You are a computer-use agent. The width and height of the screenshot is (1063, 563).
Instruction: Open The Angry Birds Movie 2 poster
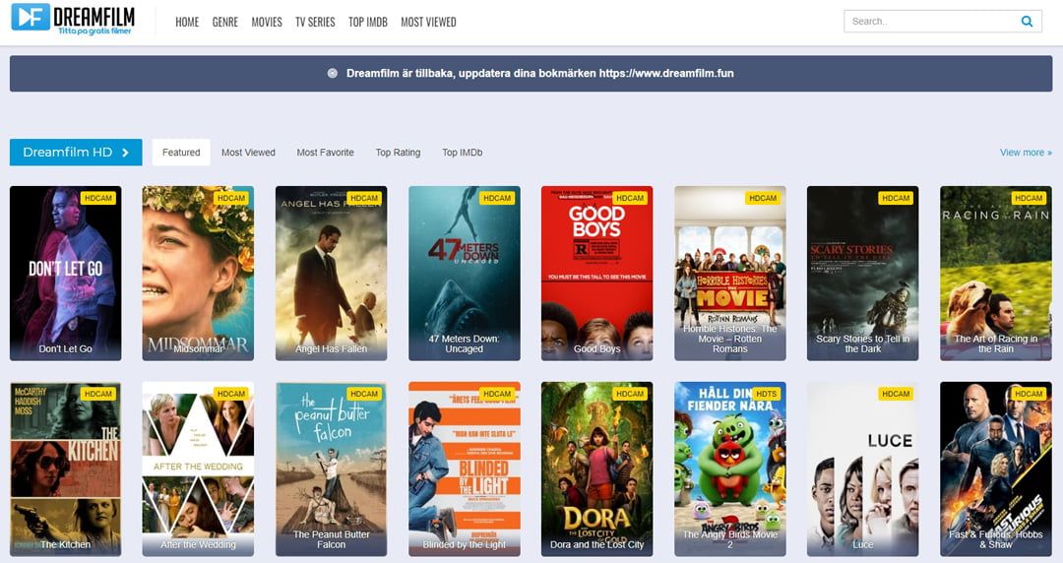(x=730, y=469)
